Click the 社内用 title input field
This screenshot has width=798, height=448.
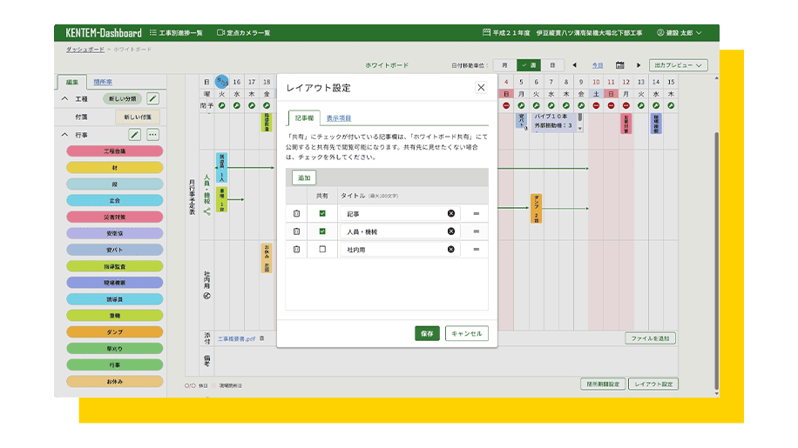[400, 250]
